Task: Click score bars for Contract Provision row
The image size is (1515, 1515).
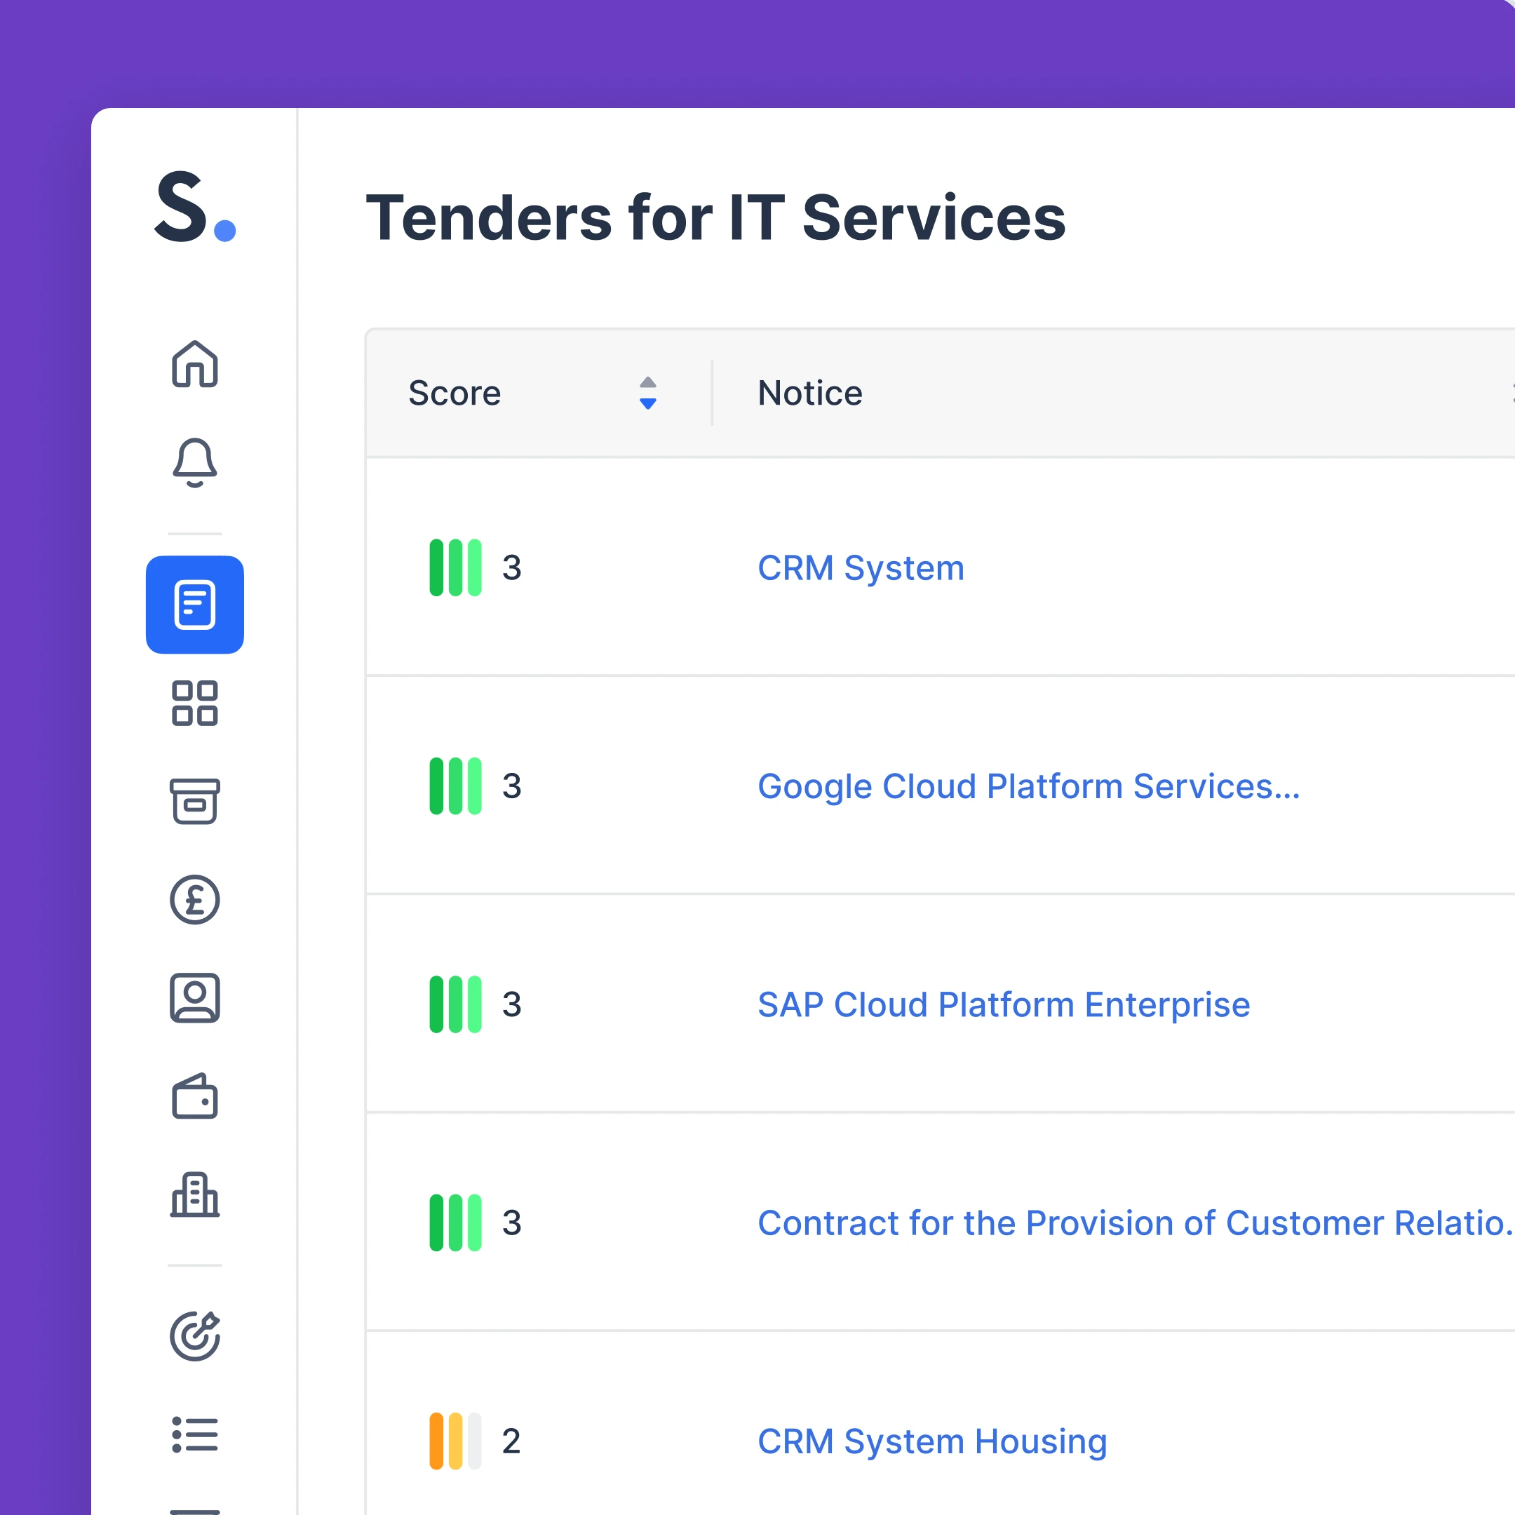Action: click(456, 1223)
